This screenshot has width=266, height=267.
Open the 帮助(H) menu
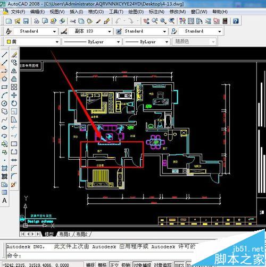click(x=220, y=12)
